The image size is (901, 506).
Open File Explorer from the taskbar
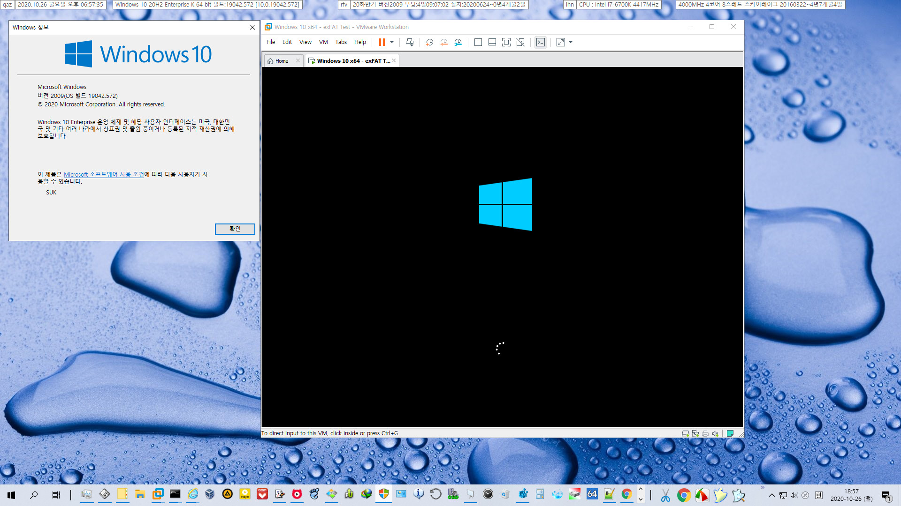[x=140, y=494]
